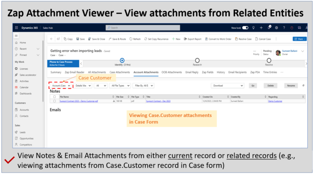
Task: Open the All filter dropdown
Action: click(101, 86)
